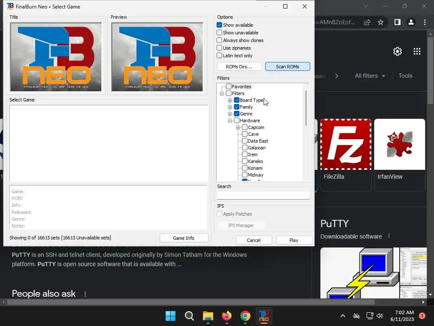Click the next filters chevron arrow
Viewport: 434px width, 326px height.
pos(337,76)
